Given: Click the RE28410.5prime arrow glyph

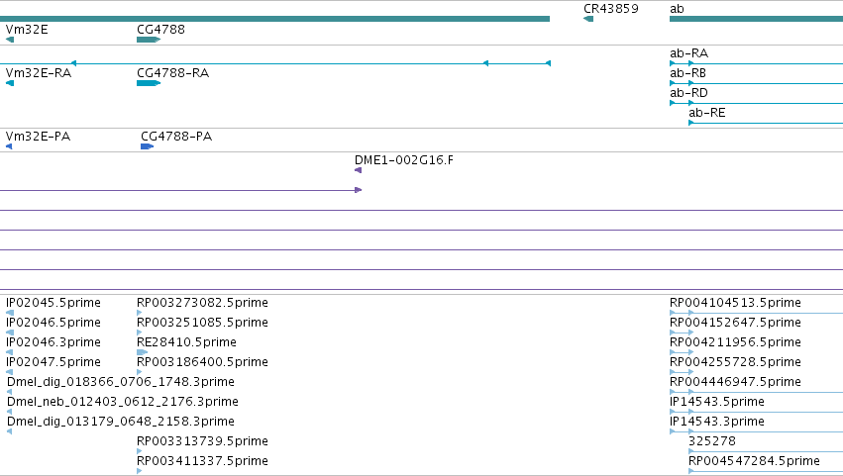Looking at the screenshot, I should click(x=142, y=352).
